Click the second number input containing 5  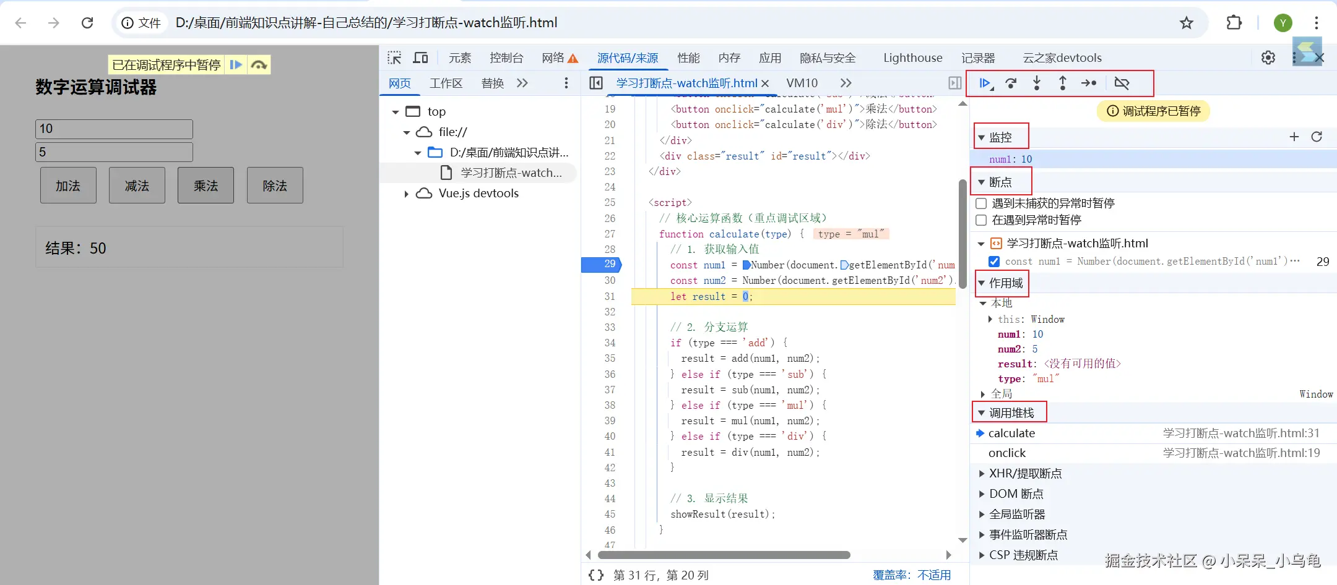pyautogui.click(x=114, y=152)
